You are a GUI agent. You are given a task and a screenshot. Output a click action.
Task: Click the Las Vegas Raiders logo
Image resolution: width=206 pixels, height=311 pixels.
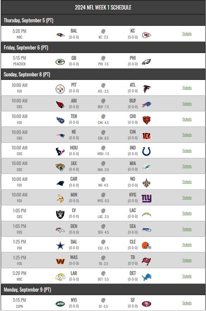[x=60, y=215]
